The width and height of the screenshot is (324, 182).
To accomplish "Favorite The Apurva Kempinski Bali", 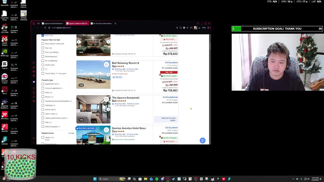I will coord(106,99).
